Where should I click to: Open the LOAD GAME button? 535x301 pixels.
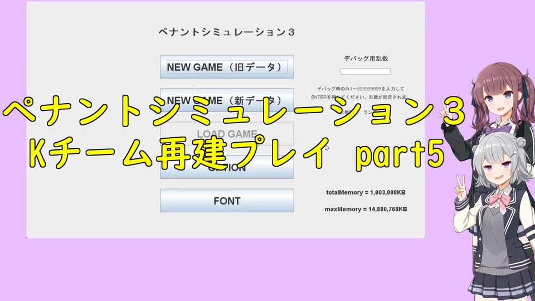tap(227, 133)
